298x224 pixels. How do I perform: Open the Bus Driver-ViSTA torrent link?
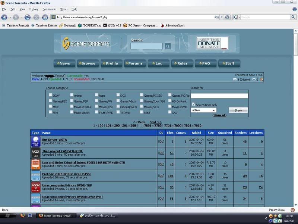(x=54, y=140)
